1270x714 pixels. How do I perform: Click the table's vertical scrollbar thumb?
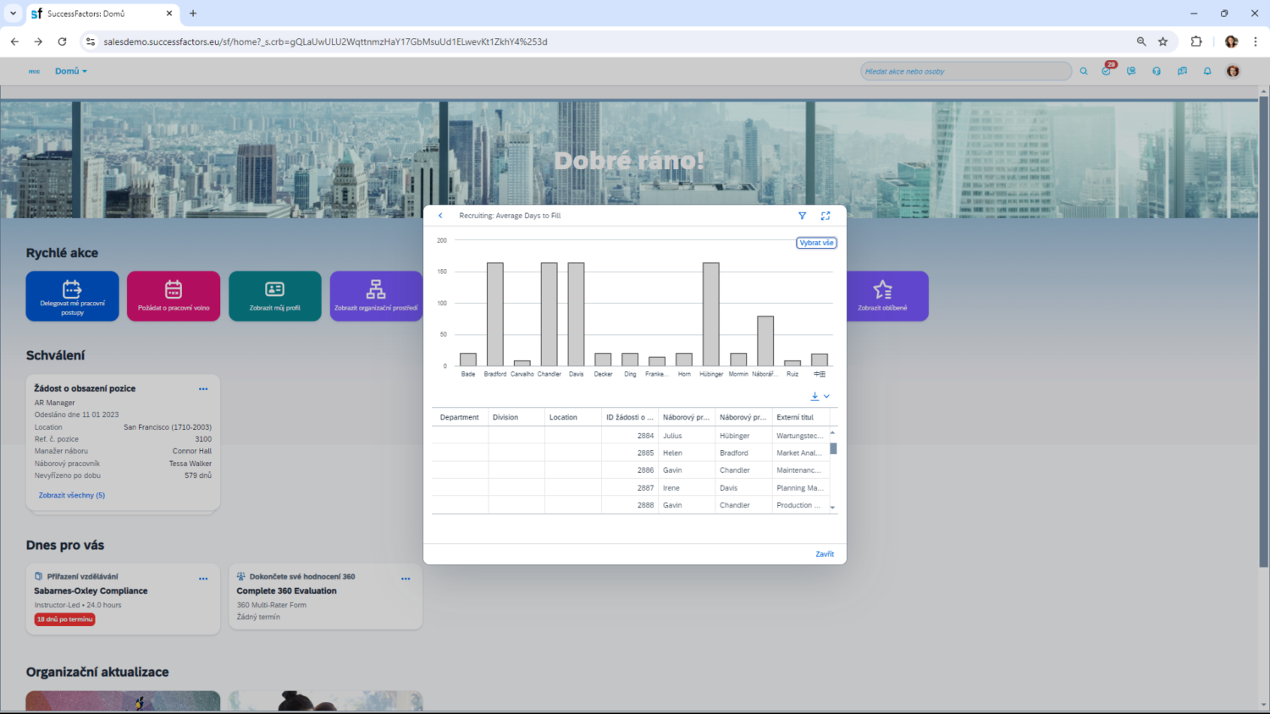pos(833,449)
